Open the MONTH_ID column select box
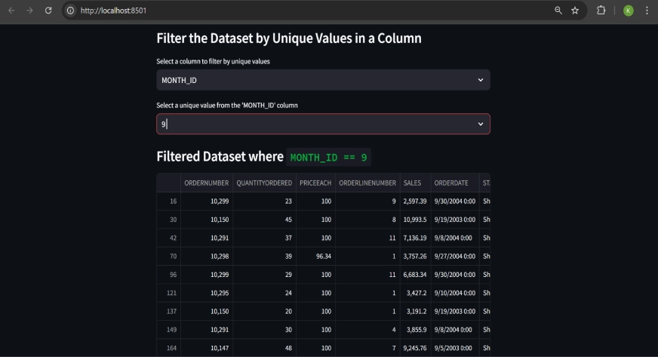Screen dimensions: 658x357 point(323,80)
